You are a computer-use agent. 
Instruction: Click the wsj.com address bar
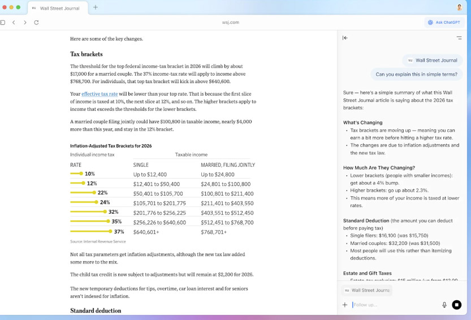click(x=230, y=23)
